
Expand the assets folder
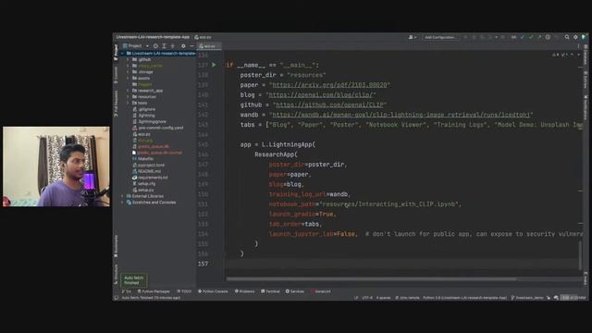[x=128, y=78]
